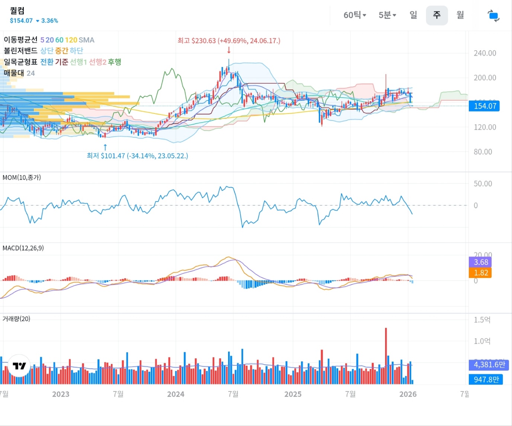Click the 154.07 current price axis label

tap(484, 106)
